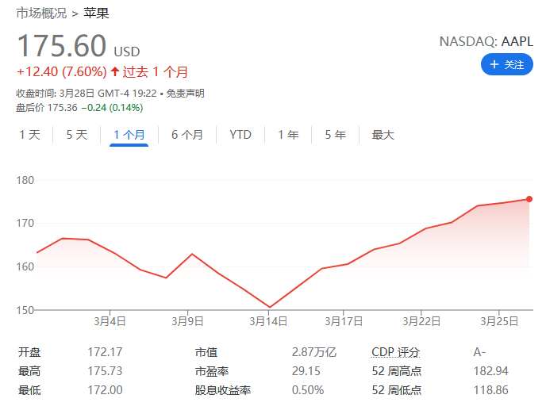Click the +12.40 (7.60%) change text
The image size is (546, 410).
point(62,72)
